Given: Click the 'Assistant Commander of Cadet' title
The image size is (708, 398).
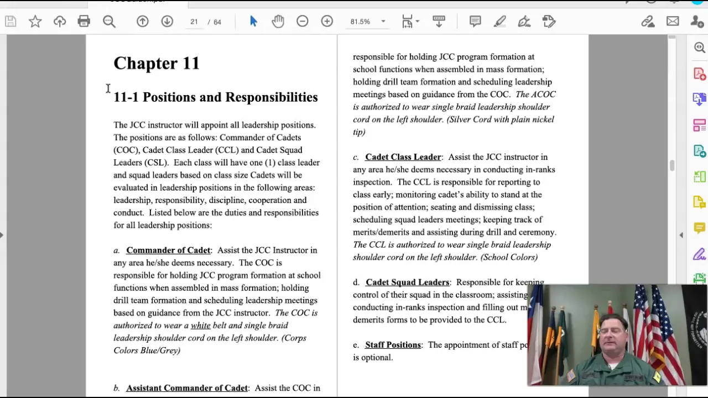Looking at the screenshot, I should [x=187, y=388].
